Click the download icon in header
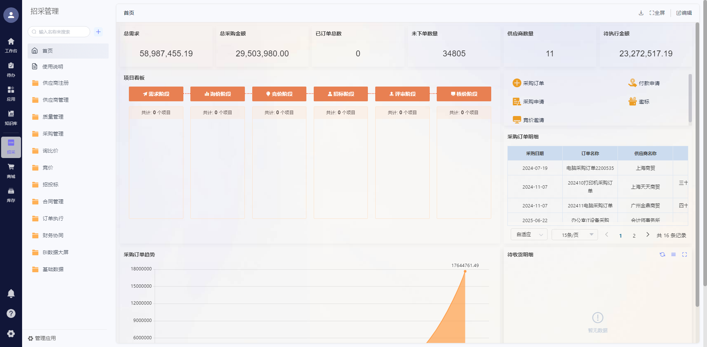Image resolution: width=707 pixels, height=347 pixels. 641,13
